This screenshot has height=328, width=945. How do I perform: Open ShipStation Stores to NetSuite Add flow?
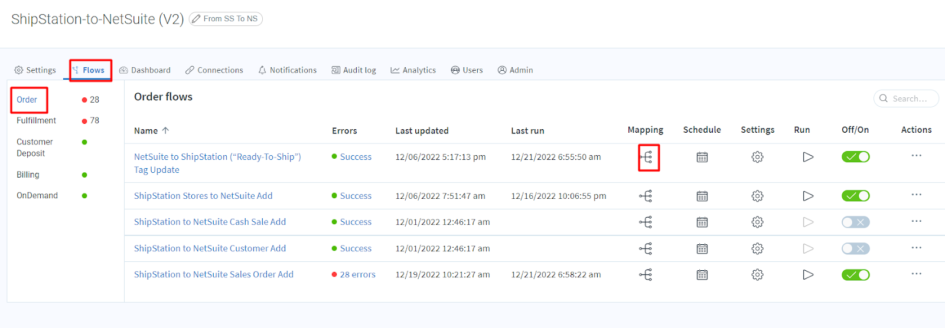coord(203,196)
